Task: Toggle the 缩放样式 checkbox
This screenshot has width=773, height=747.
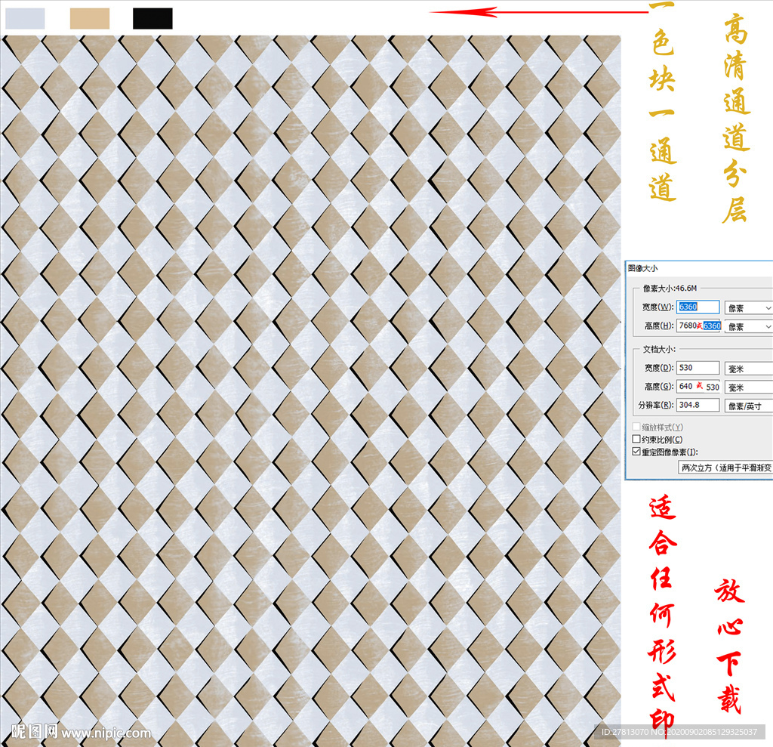Action: pos(636,426)
